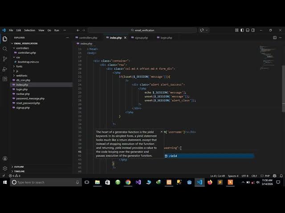Open the Accounts menu icon
The image size is (285, 213).
5,158
